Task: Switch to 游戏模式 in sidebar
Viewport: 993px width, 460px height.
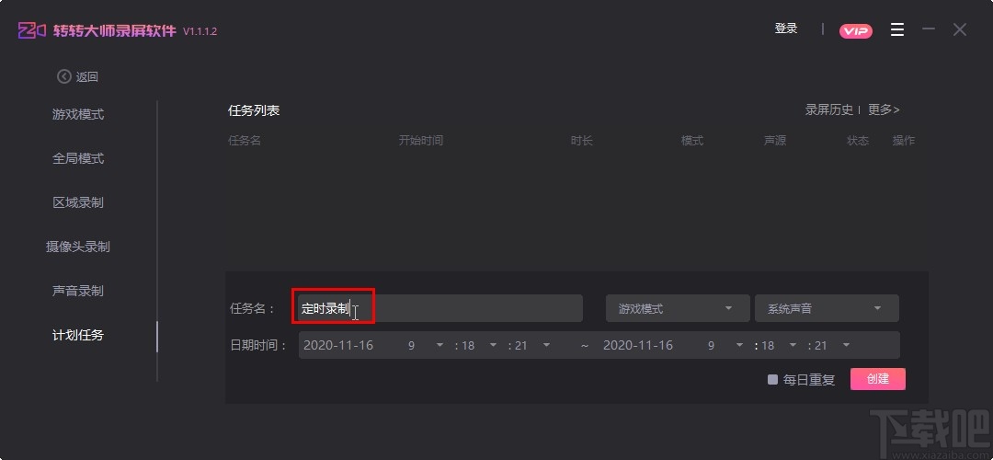Action: (x=78, y=115)
